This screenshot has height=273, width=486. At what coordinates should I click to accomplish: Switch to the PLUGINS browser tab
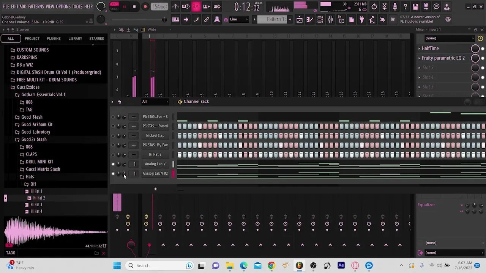54,38
